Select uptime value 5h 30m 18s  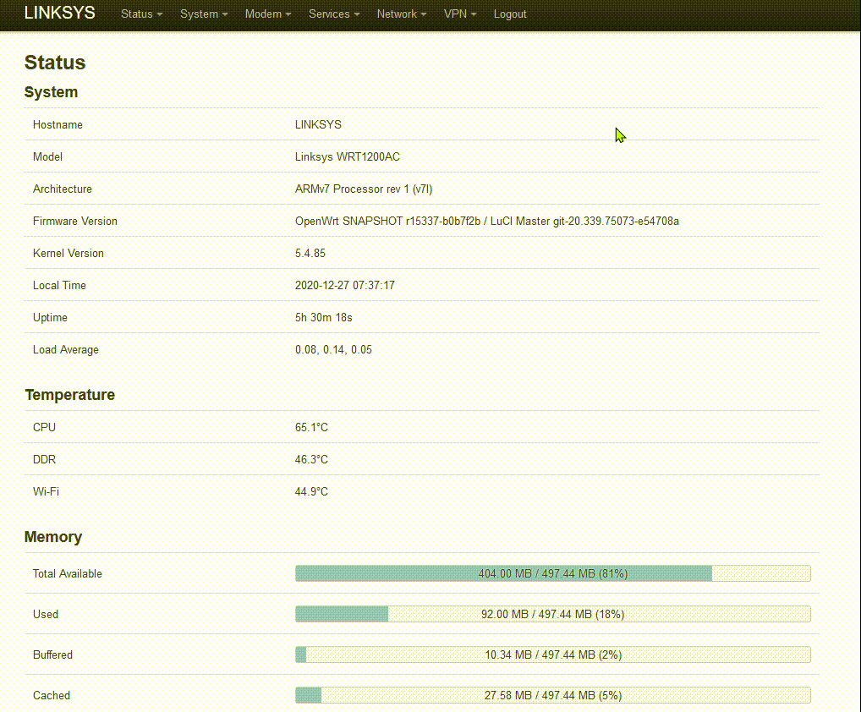pos(323,318)
